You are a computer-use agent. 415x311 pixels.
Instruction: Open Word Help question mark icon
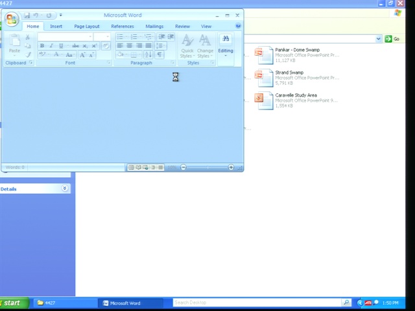click(x=238, y=26)
